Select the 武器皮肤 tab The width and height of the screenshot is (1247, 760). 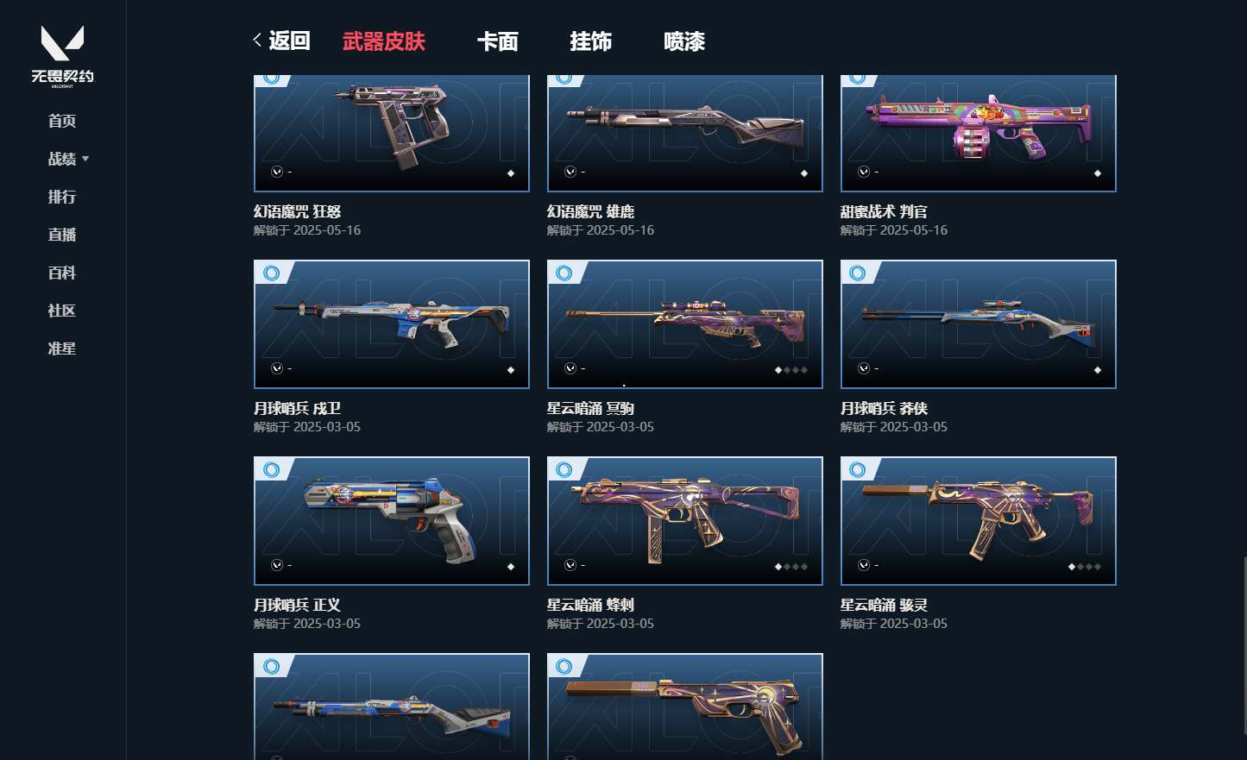(384, 41)
